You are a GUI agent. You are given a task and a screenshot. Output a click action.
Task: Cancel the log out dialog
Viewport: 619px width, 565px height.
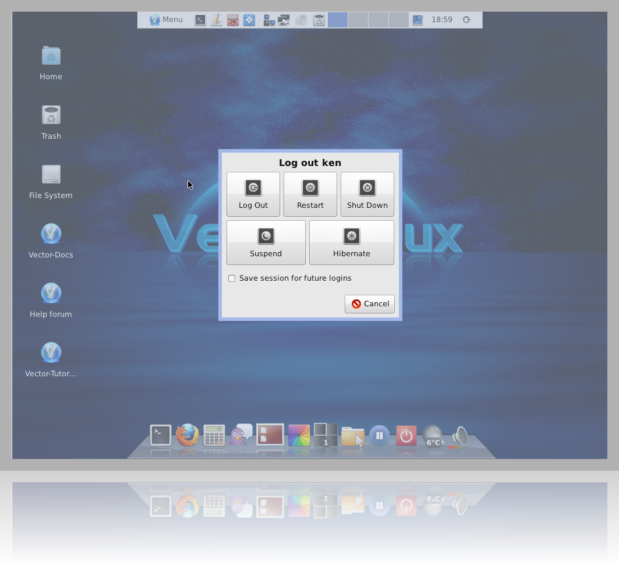[370, 303]
